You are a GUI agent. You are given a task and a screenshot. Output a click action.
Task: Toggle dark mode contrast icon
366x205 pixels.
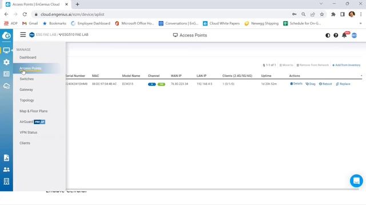coord(328,35)
